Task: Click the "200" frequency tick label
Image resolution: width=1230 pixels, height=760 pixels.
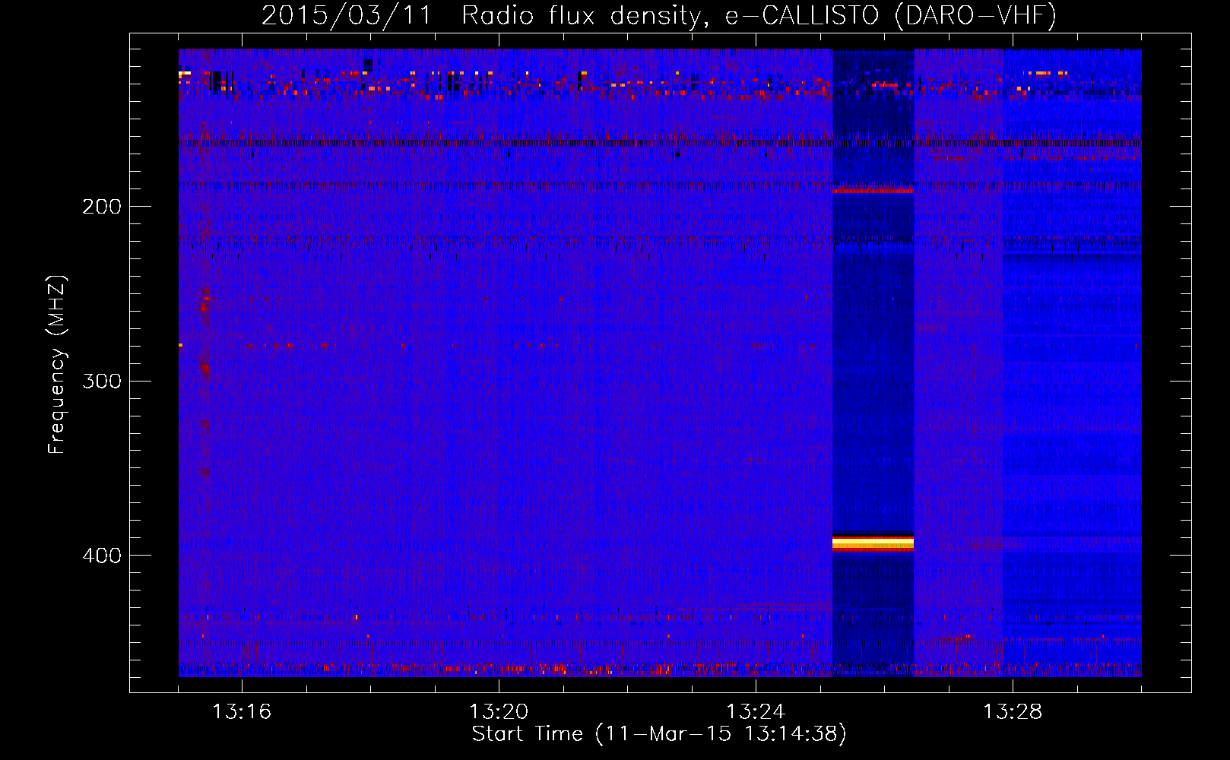Action: (102, 207)
